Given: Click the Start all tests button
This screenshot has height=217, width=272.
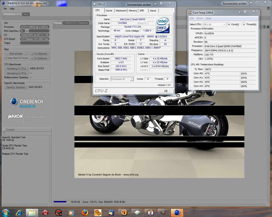Looking at the screenshot, I should [16, 53].
